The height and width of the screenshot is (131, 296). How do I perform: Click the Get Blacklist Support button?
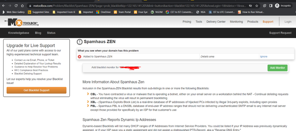coord(37,90)
